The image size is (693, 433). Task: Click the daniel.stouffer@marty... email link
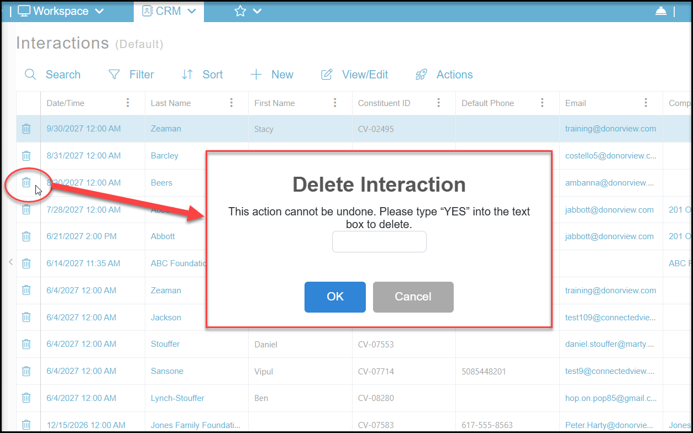coord(610,344)
